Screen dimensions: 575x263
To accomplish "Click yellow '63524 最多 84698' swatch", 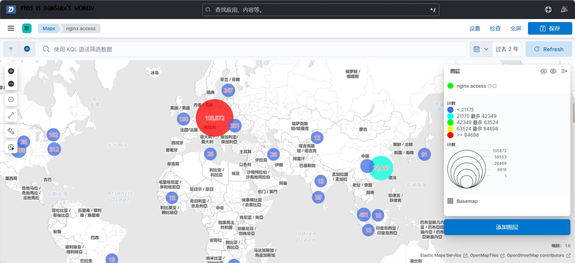I will click(450, 129).
